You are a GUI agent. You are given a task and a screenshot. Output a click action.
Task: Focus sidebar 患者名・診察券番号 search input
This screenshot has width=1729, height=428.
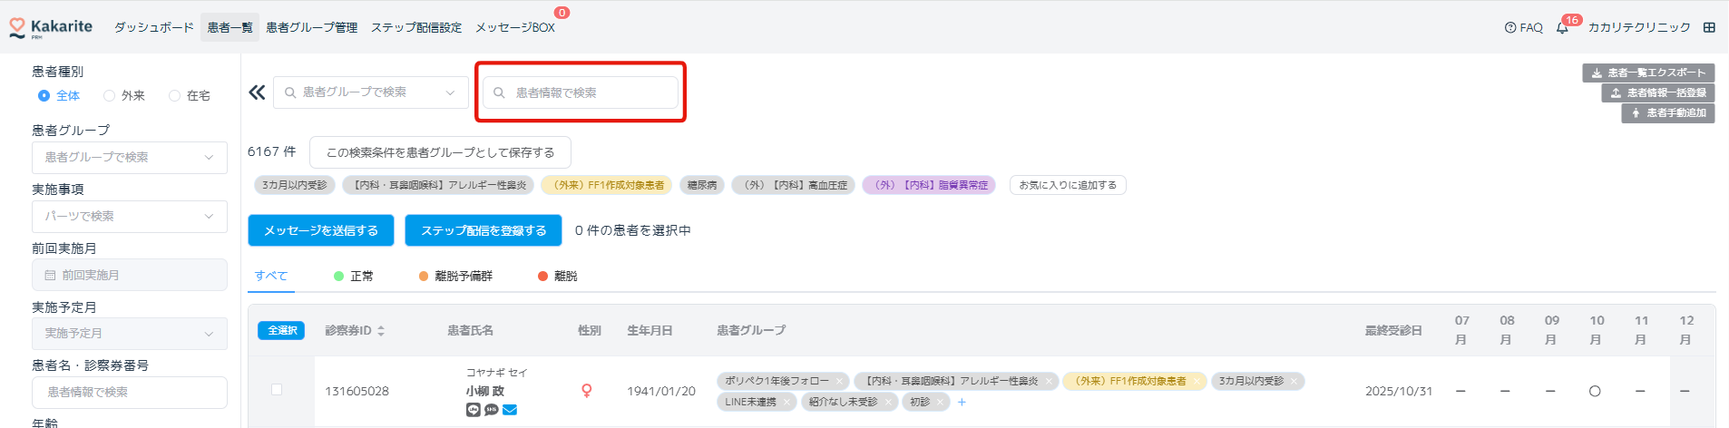(x=130, y=393)
